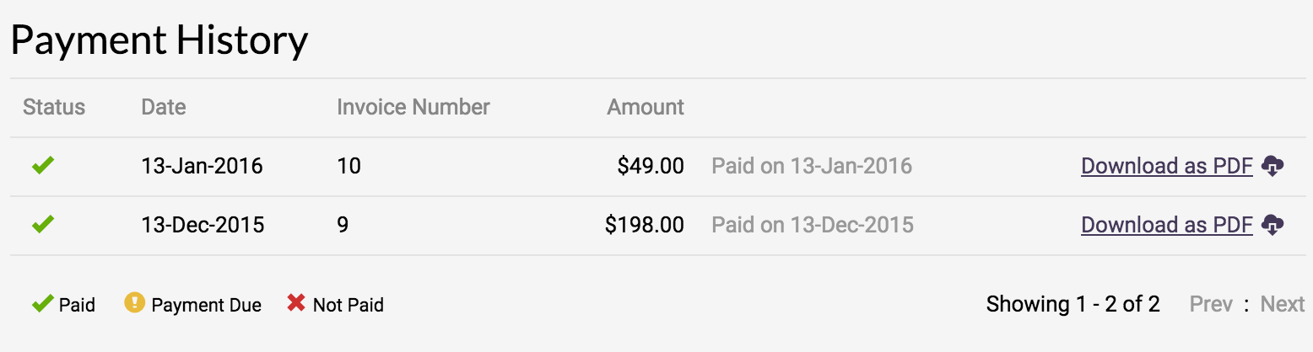
Task: Go to Next page of payments
Action: [1282, 304]
